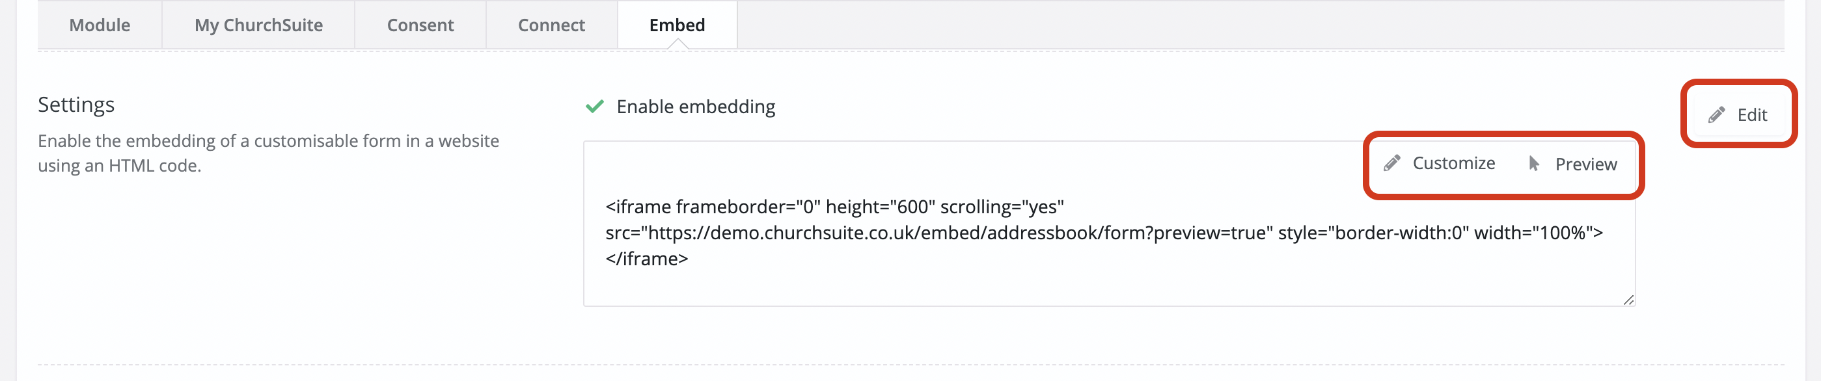Viewport: 1821px width, 381px height.
Task: Click the Enable embedding label
Action: point(696,107)
